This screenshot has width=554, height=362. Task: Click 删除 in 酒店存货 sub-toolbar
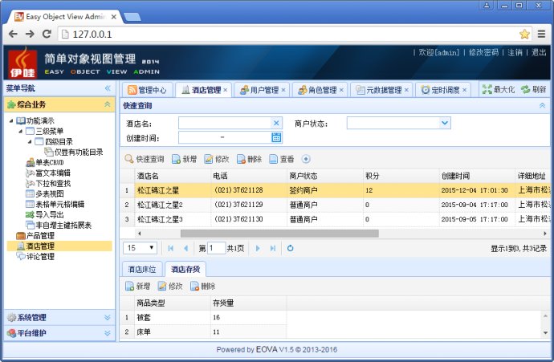coord(203,286)
